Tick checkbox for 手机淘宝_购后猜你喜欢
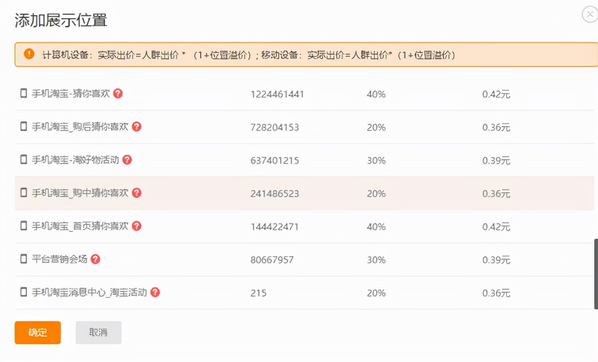This screenshot has height=362, width=598. (23, 126)
